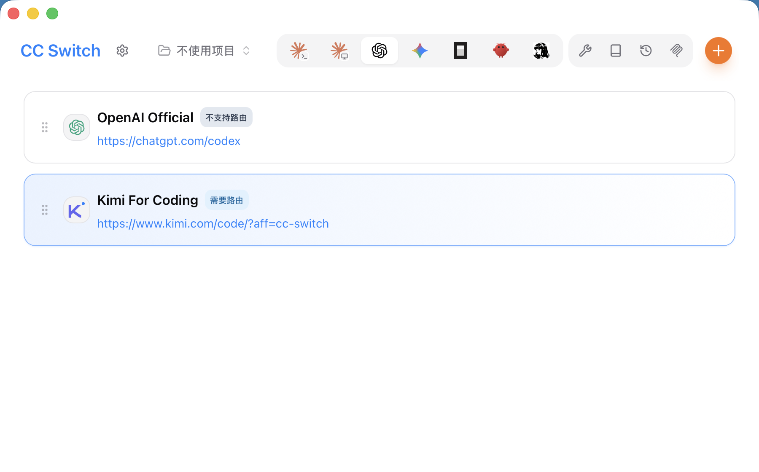Select the Kimi For Coding provider card

pyautogui.click(x=379, y=210)
